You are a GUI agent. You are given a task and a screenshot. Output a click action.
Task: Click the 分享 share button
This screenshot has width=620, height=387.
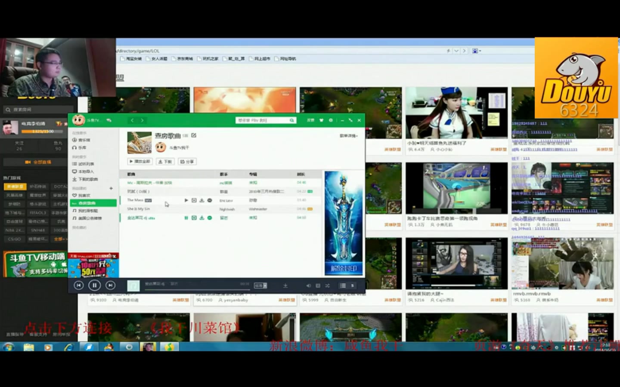pyautogui.click(x=187, y=162)
